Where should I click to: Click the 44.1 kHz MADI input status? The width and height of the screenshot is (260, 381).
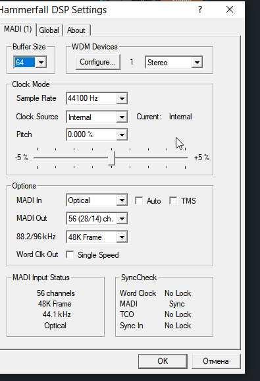57,314
